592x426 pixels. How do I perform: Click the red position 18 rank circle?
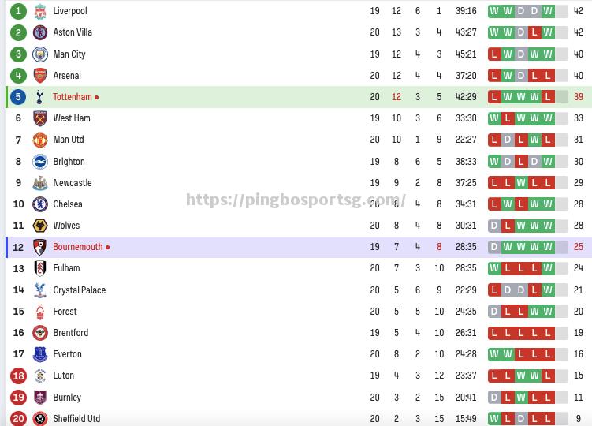click(18, 376)
